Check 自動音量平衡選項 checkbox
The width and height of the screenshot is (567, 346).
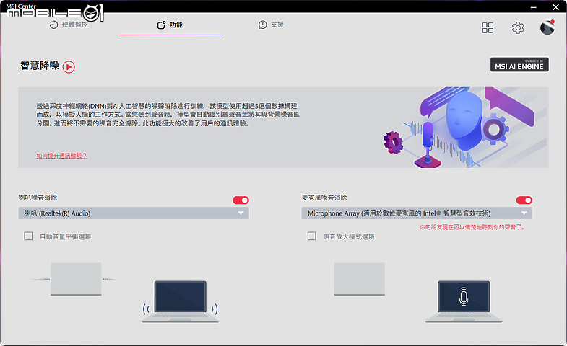[28, 236]
